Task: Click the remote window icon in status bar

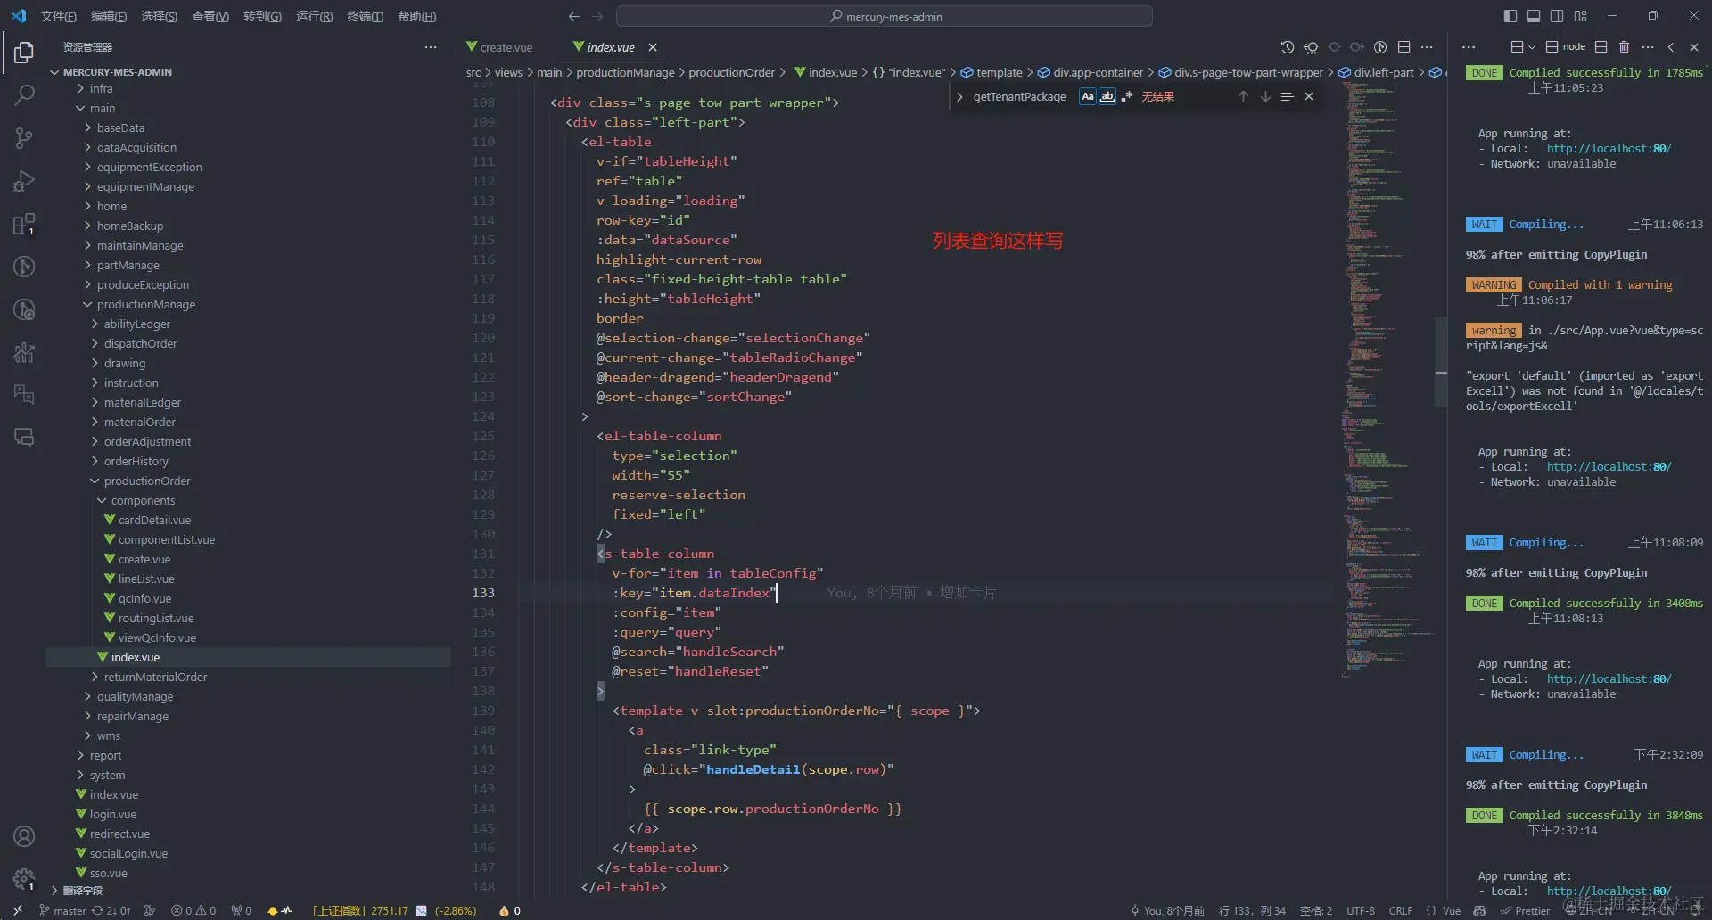Action: (17, 910)
